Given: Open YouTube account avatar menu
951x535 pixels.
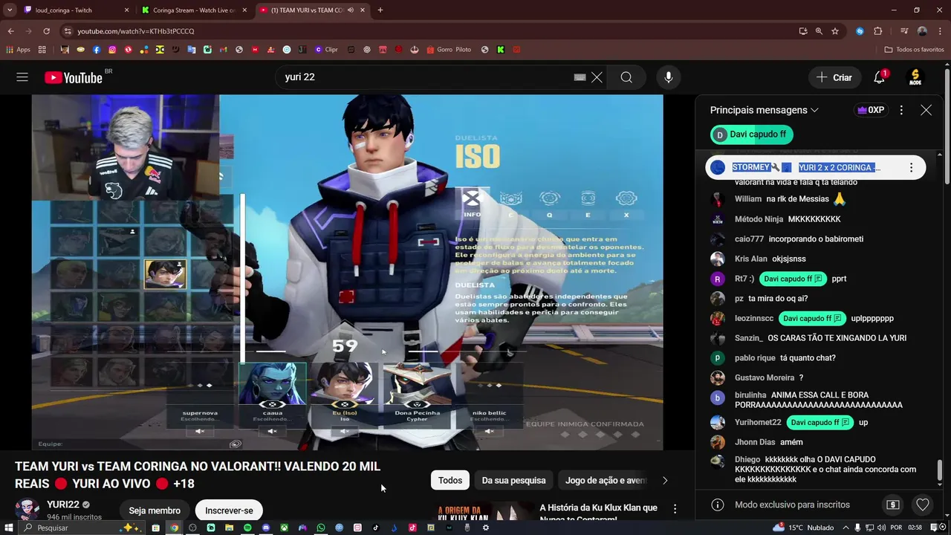Looking at the screenshot, I should pyautogui.click(x=915, y=77).
